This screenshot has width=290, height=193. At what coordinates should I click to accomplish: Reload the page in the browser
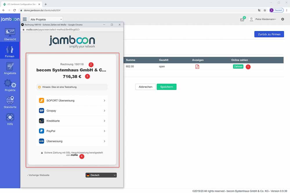(14, 10)
